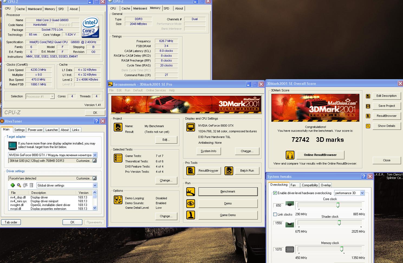
Task: Open the Processor #1 selection dropdown in CPU-Z
Action: click(x=52, y=97)
